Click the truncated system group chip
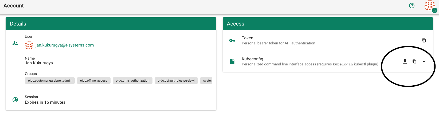The width and height of the screenshot is (439, 113). 207,81
